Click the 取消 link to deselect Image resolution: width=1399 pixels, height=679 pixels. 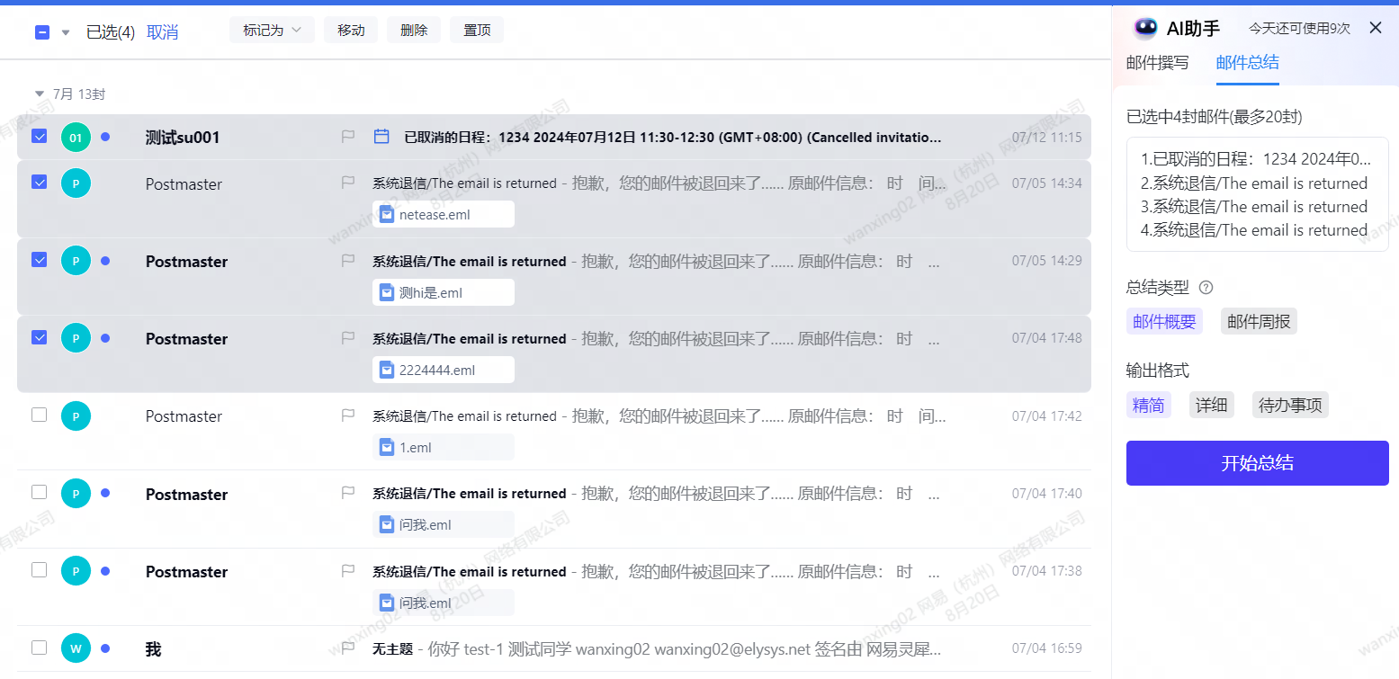[162, 32]
